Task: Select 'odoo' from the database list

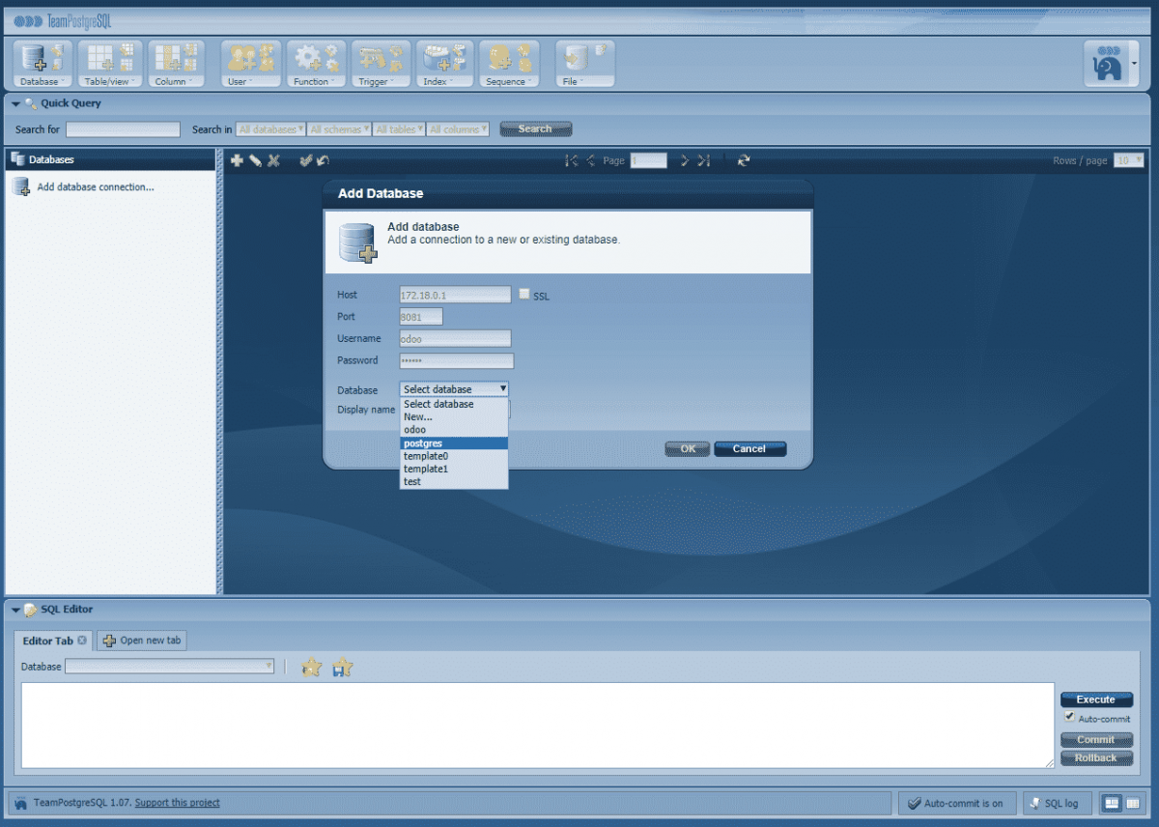Action: pyautogui.click(x=454, y=430)
